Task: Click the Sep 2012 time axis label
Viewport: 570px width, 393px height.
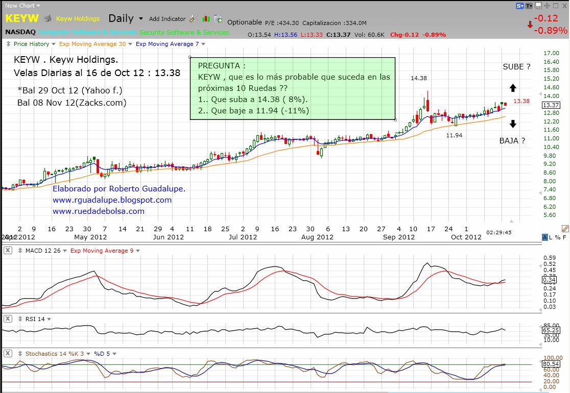Action: tap(399, 237)
